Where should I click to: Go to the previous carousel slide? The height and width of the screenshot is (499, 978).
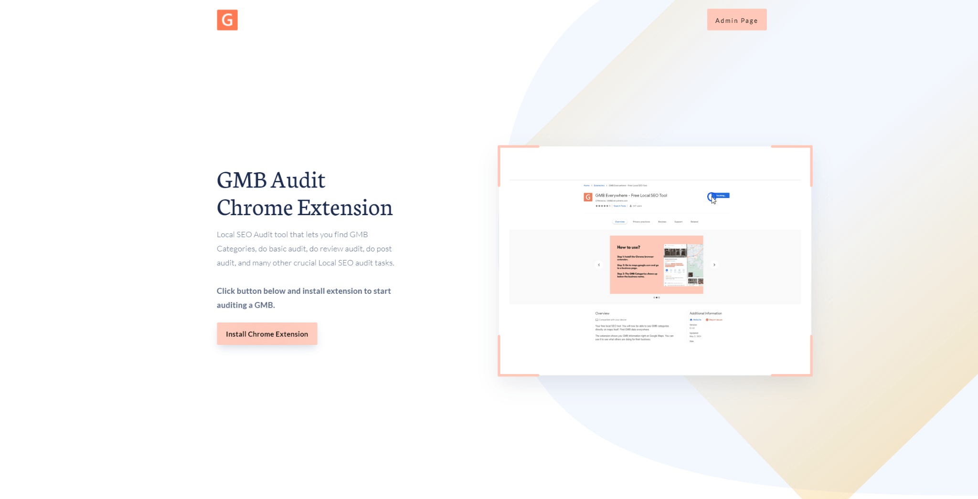599,265
